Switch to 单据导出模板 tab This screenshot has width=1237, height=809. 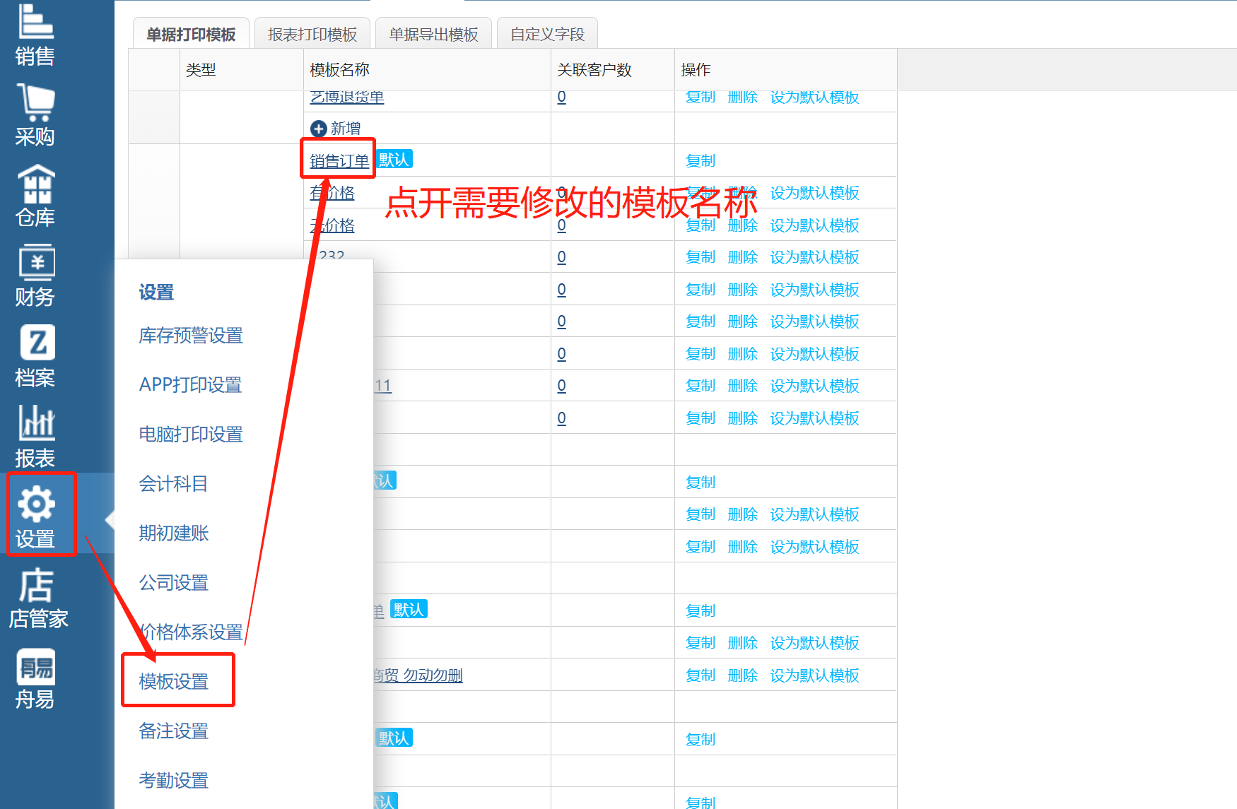point(434,34)
